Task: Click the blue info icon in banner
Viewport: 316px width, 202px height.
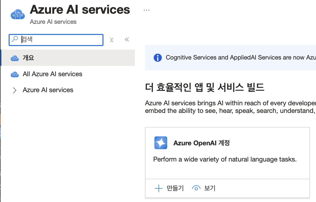Action: (x=158, y=58)
